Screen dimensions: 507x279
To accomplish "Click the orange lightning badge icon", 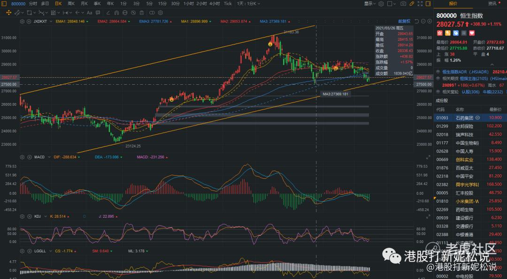I will (x=447, y=33).
